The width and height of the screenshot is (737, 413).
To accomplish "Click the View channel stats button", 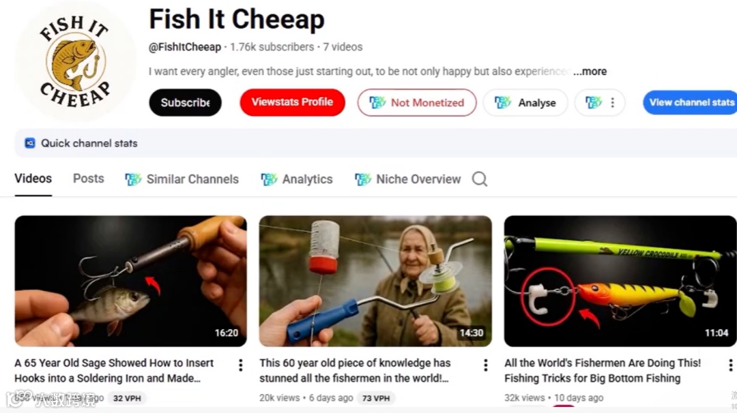I will click(x=690, y=102).
